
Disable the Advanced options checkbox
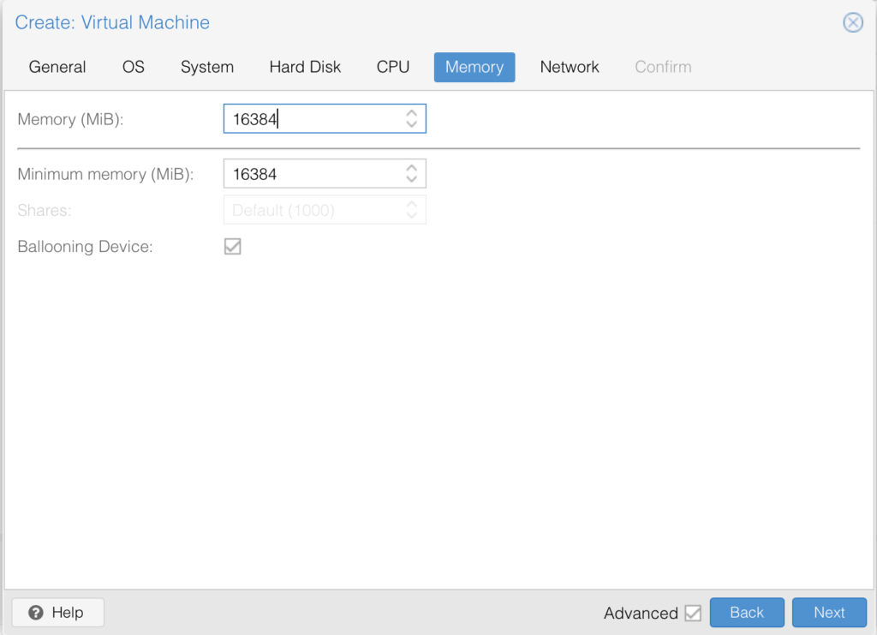695,613
